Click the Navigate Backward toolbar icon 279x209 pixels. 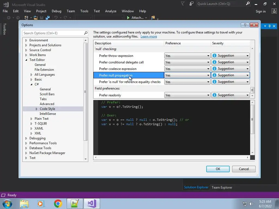8,18
